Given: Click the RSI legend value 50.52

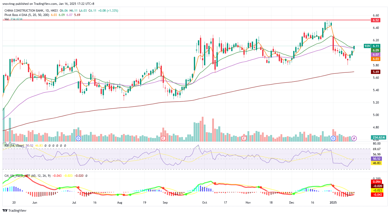Looking at the screenshot, I should (x=29, y=146).
